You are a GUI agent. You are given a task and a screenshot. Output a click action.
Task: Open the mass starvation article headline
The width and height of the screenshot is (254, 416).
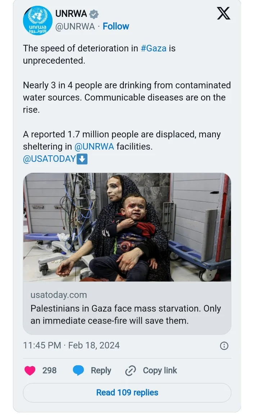126,314
